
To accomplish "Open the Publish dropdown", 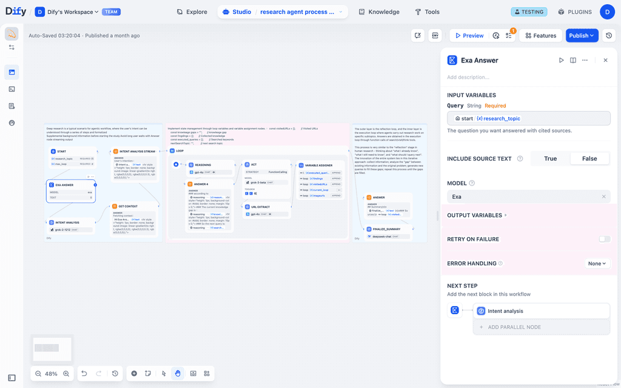I will pos(582,35).
